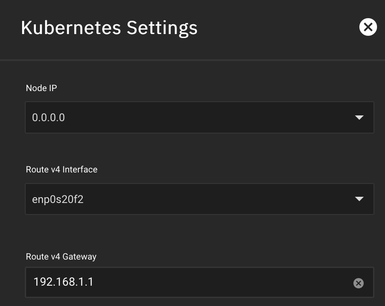Click the Node IP label
This screenshot has width=385, height=306.
[42, 88]
